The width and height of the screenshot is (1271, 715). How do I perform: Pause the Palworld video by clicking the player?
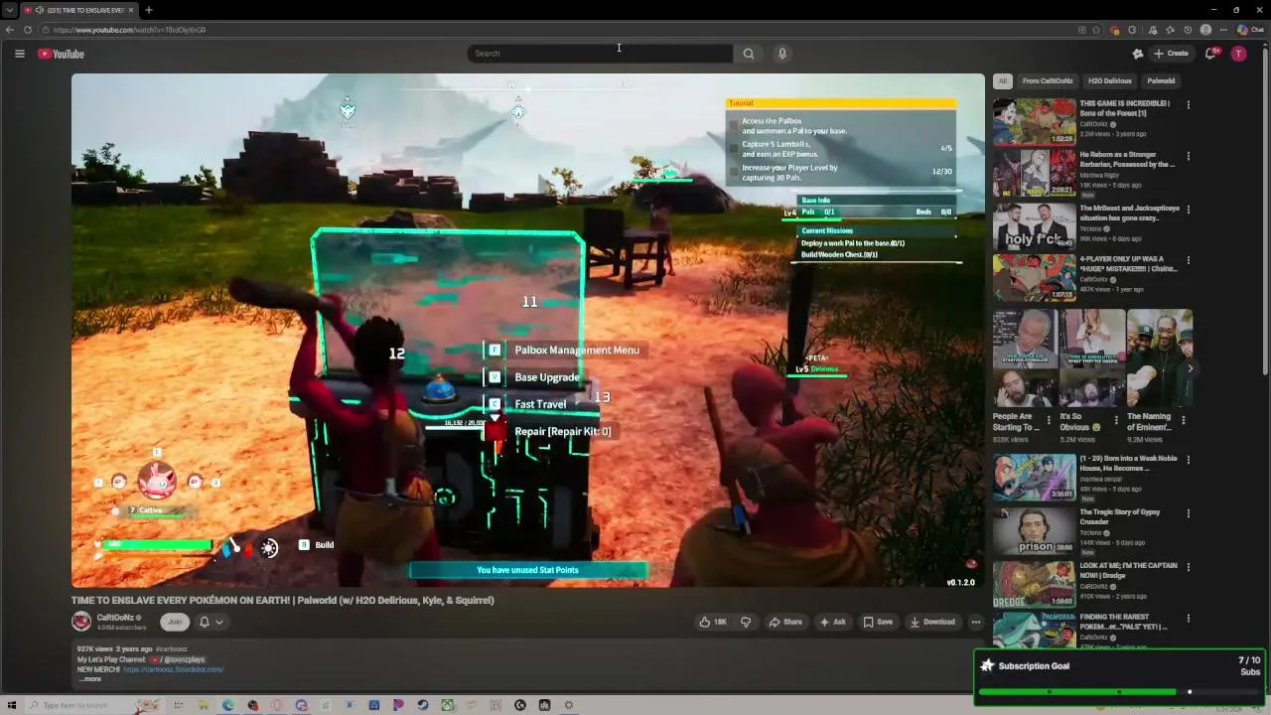click(527, 330)
